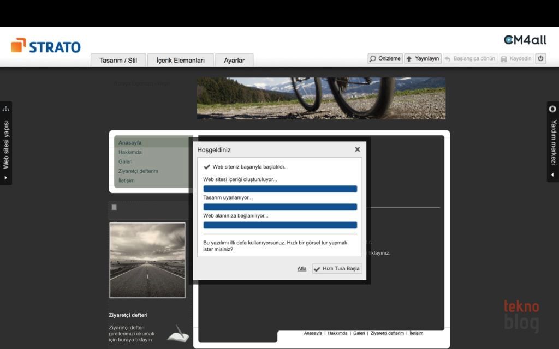Expand the Yardım merkezi side panel
Viewport: 559px width, 349px height.
tap(552, 175)
